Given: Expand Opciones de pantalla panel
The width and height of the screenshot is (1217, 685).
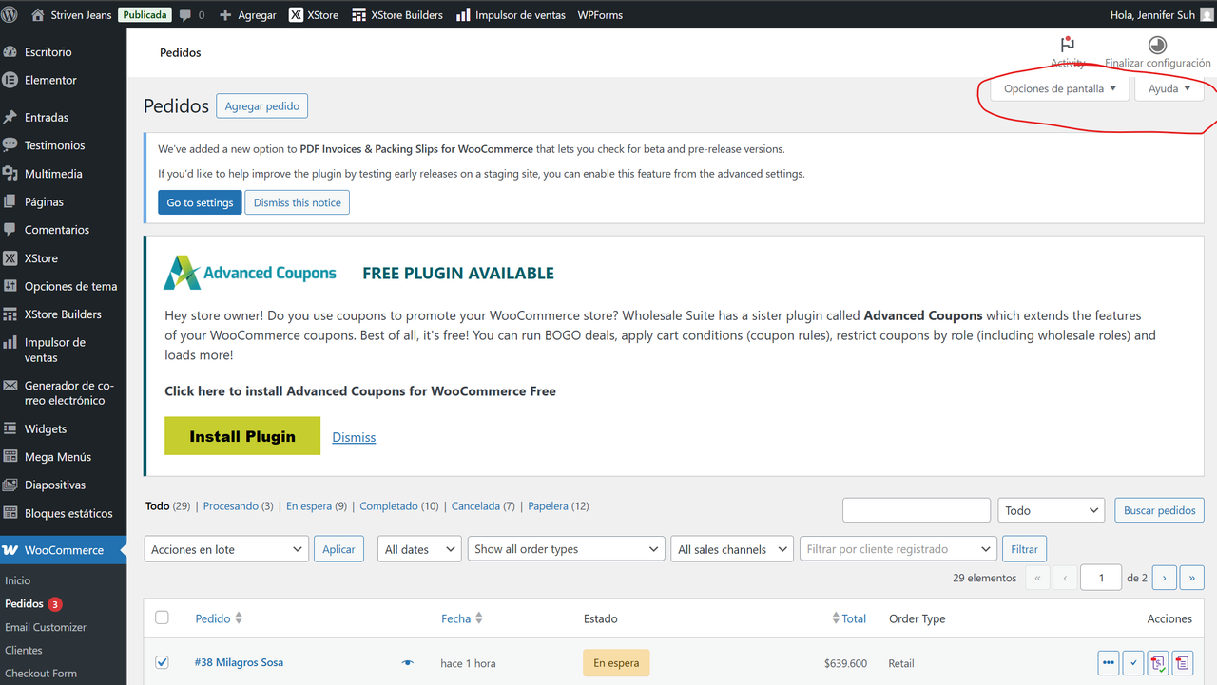Looking at the screenshot, I should (x=1060, y=88).
